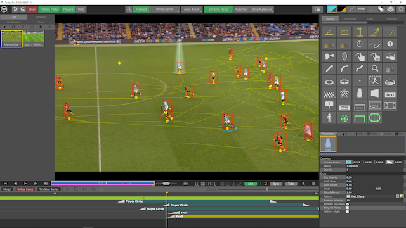This screenshot has width=406, height=228.
Task: Click the Play button in transport controls
Action: tap(25, 184)
